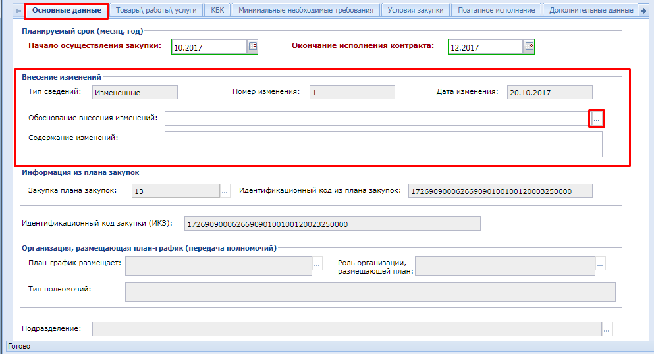Open Товары\ работы\ услуги tab
Screen dimensions: 654x354
tap(156, 11)
